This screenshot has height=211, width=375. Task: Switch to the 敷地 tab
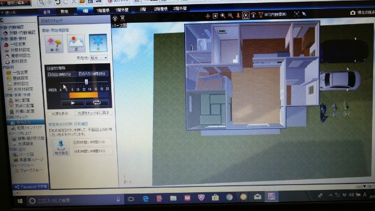pyautogui.click(x=64, y=12)
